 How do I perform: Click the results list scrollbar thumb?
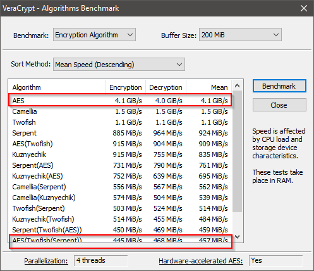point(238,151)
